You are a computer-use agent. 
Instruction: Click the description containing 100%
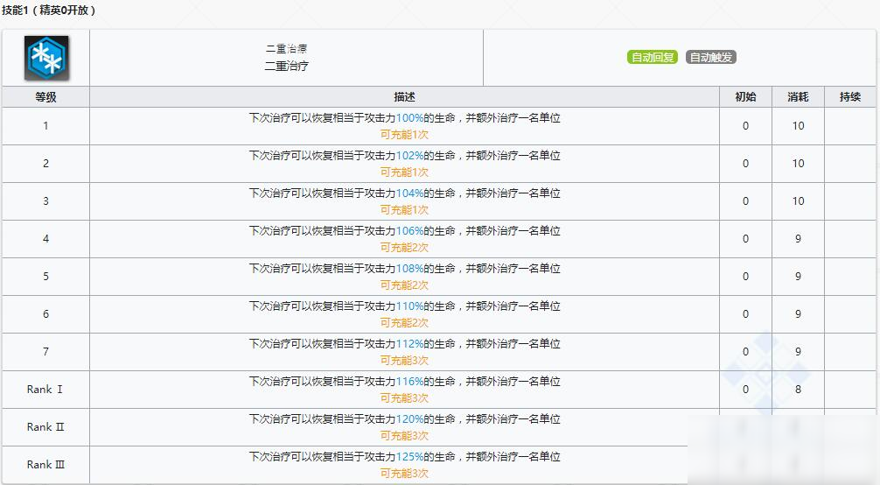coord(404,118)
